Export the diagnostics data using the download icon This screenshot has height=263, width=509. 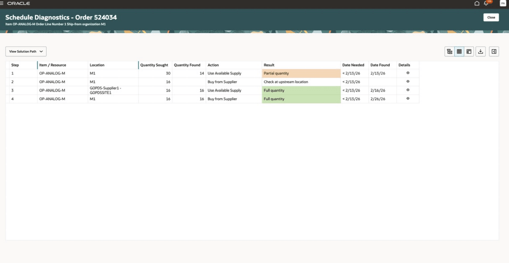click(480, 51)
